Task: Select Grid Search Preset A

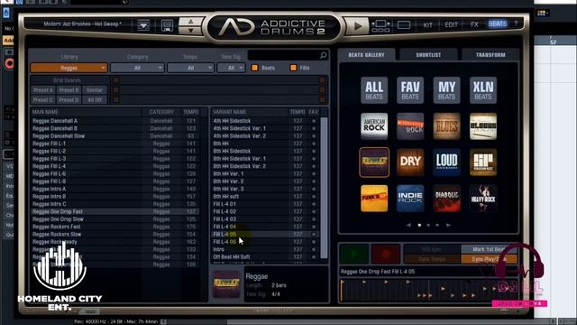Action: tap(43, 90)
